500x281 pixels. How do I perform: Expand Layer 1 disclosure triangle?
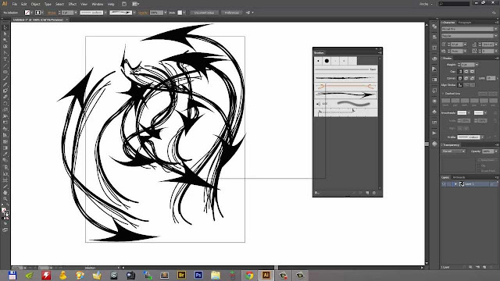pyautogui.click(x=455, y=184)
